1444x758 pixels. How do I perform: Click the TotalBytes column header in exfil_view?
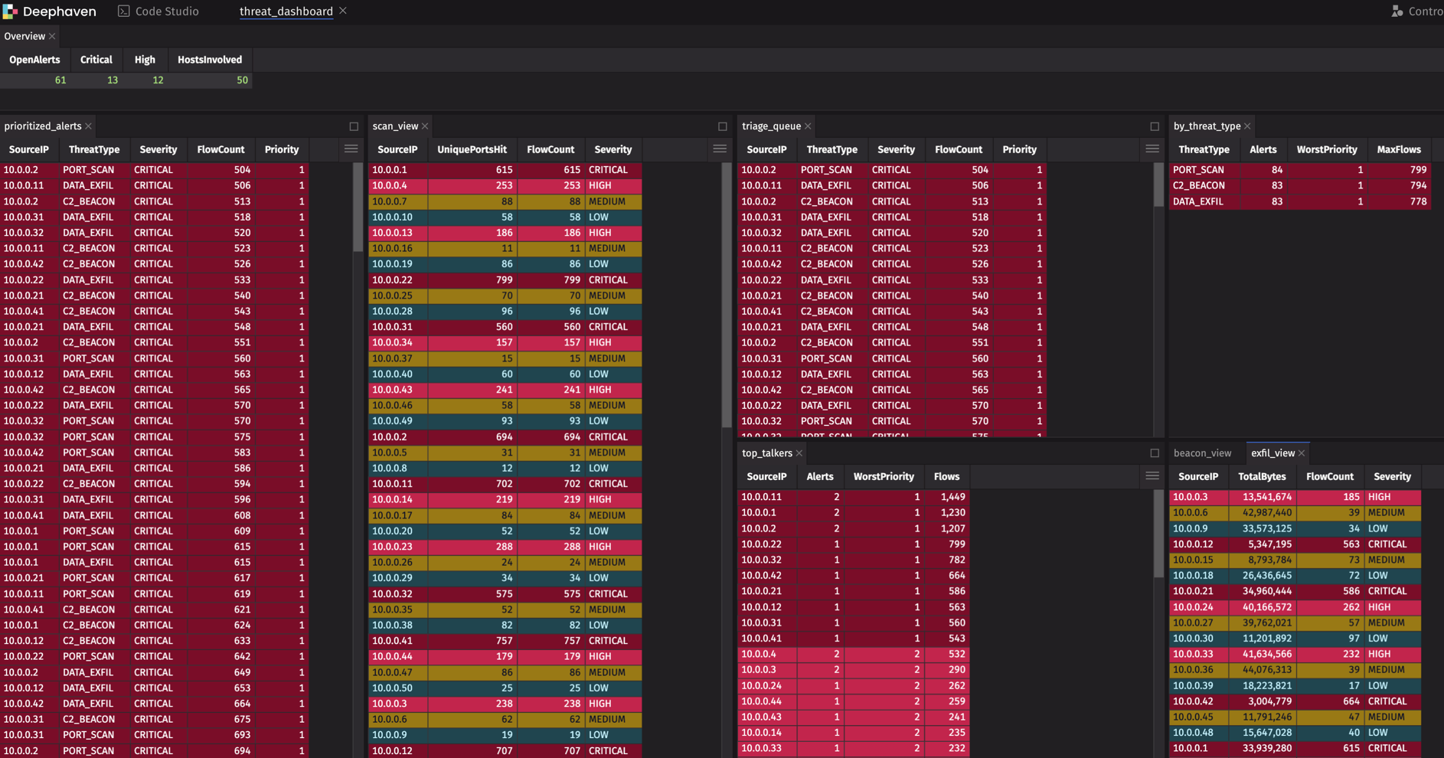(x=1262, y=476)
